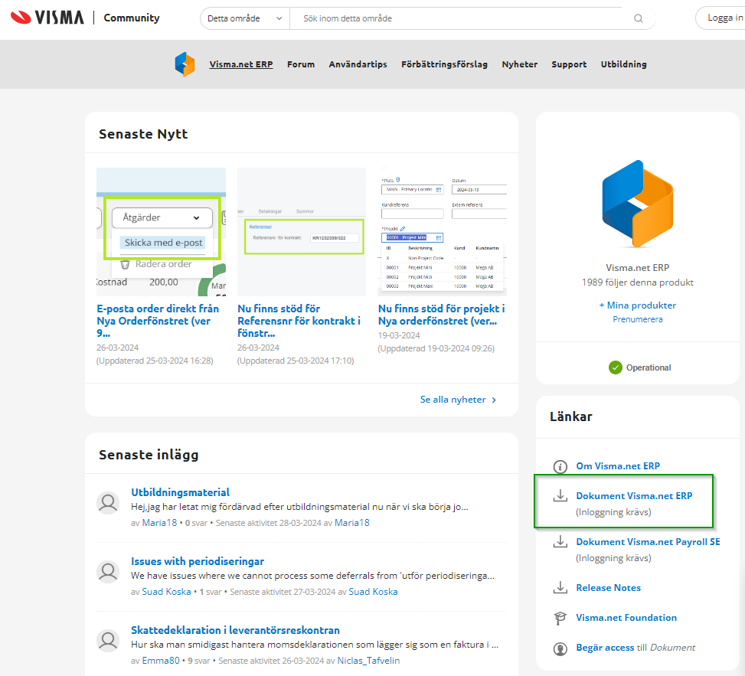The width and height of the screenshot is (745, 676).
Task: Click the Begär access link
Action: click(605, 648)
